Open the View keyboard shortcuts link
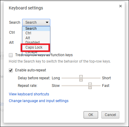 (29, 94)
